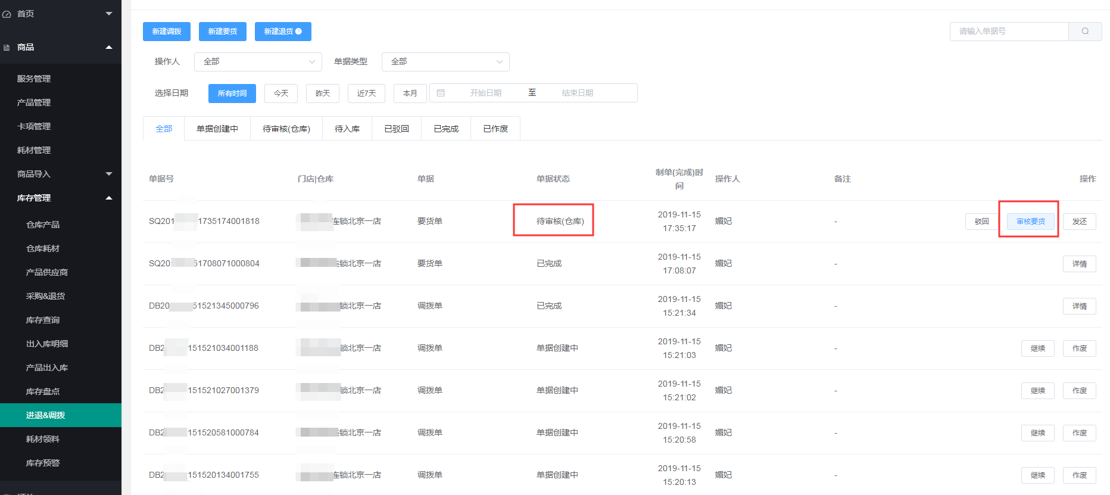This screenshot has width=1110, height=495.
Task: Switch to 已驳回 tab
Action: click(x=397, y=129)
